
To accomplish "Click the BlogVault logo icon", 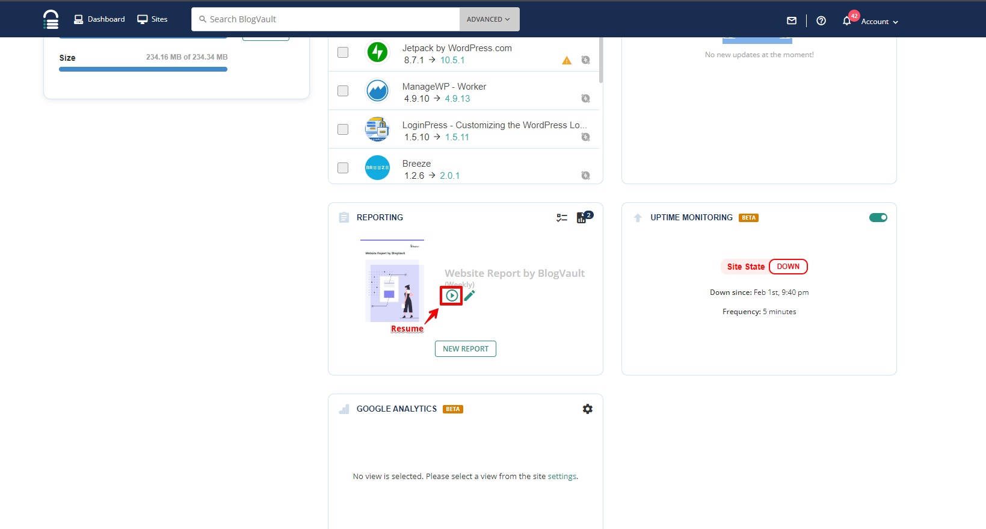I will pyautogui.click(x=51, y=19).
